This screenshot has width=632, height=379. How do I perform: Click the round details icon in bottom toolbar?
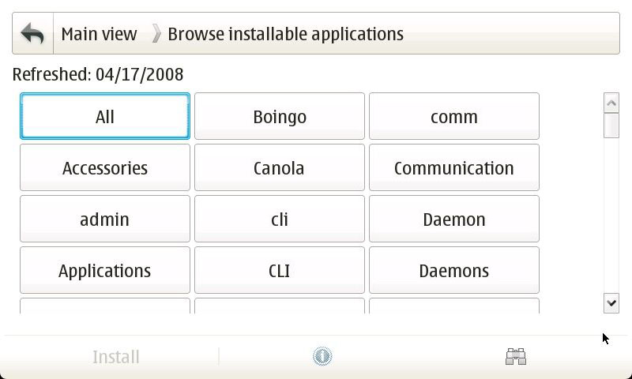coord(322,357)
